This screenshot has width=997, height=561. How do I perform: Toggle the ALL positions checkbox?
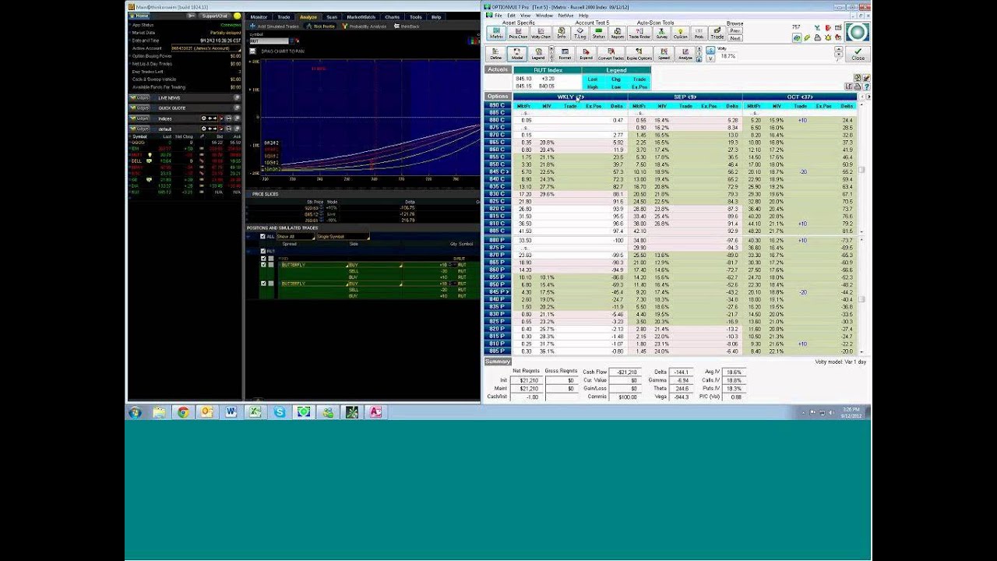pos(262,236)
